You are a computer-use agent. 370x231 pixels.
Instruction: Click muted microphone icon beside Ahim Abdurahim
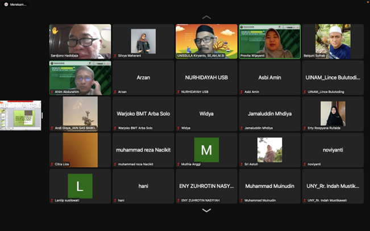(x=52, y=91)
